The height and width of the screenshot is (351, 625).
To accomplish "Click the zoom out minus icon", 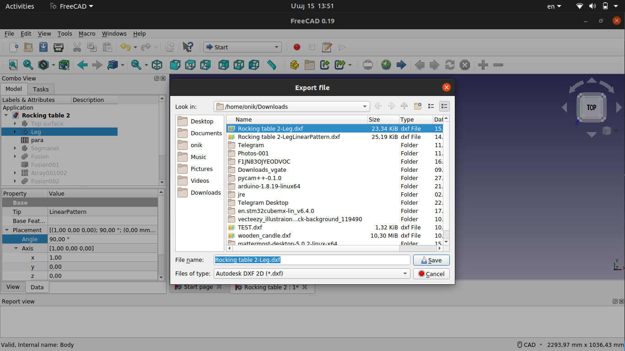I will click(498, 65).
